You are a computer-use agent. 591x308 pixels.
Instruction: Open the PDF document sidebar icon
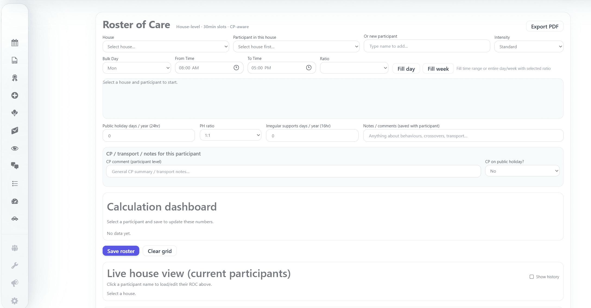(15, 60)
